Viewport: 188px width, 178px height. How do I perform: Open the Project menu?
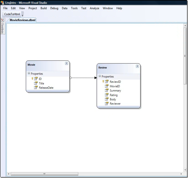(33, 8)
